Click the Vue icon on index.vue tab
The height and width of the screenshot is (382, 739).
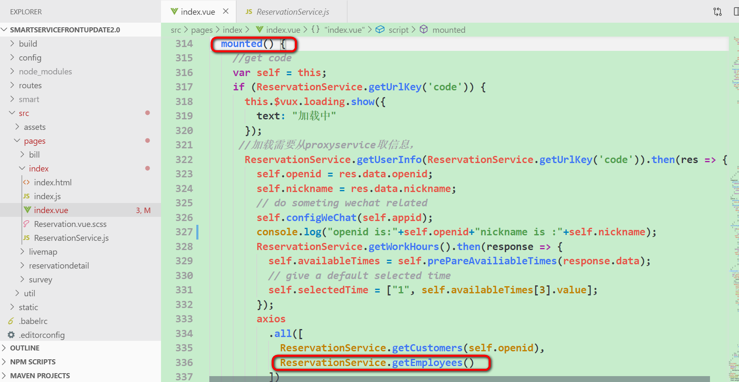(x=174, y=12)
